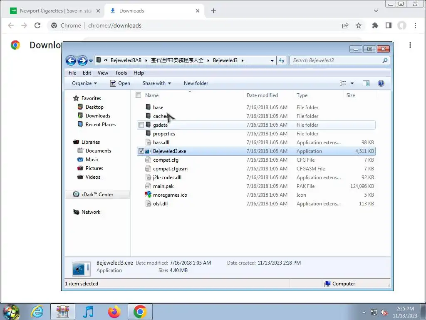Open Videos library

93,177
